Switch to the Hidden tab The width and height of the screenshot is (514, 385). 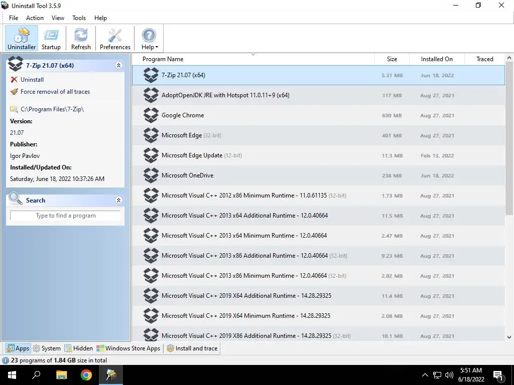(x=78, y=348)
